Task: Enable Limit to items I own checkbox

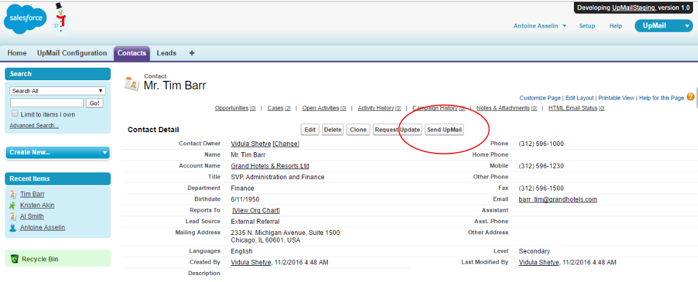Action: tap(14, 113)
